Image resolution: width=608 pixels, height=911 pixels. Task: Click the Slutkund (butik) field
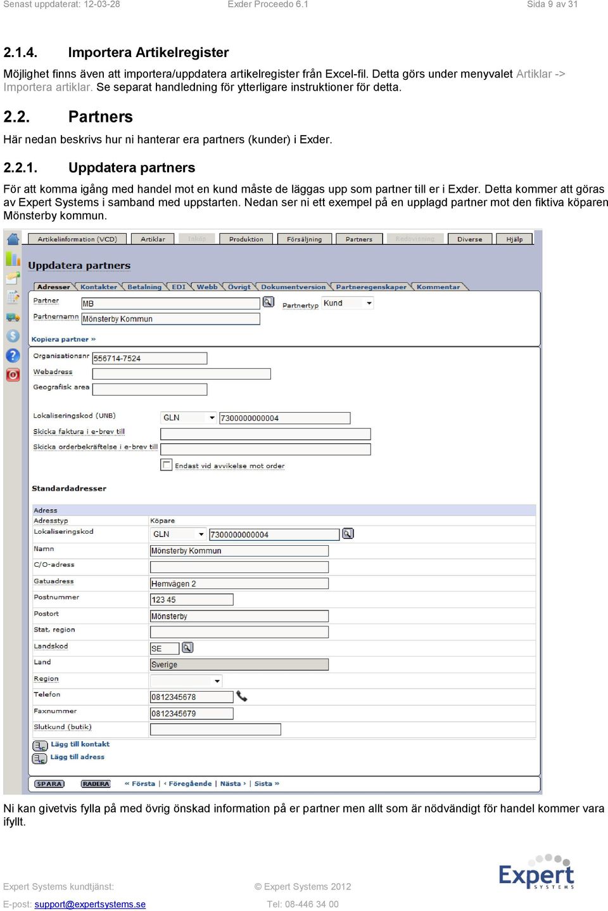(x=215, y=729)
